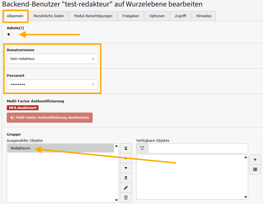Viewport: 263px width, 204px height.
Task: Delete selected group with trash icon
Action: 126,197
